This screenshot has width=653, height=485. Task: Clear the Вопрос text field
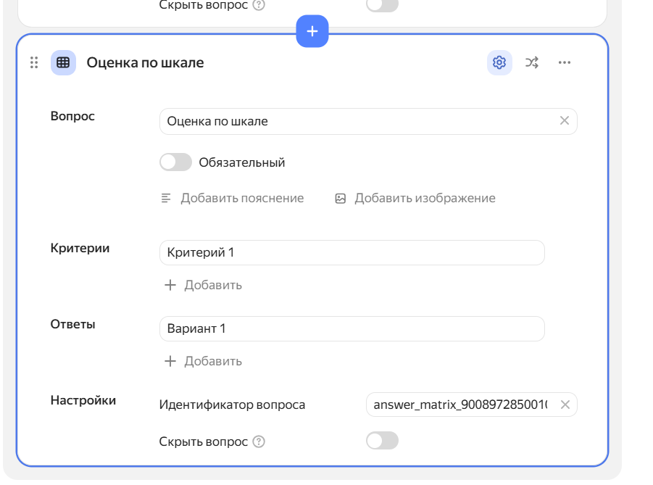click(x=565, y=121)
